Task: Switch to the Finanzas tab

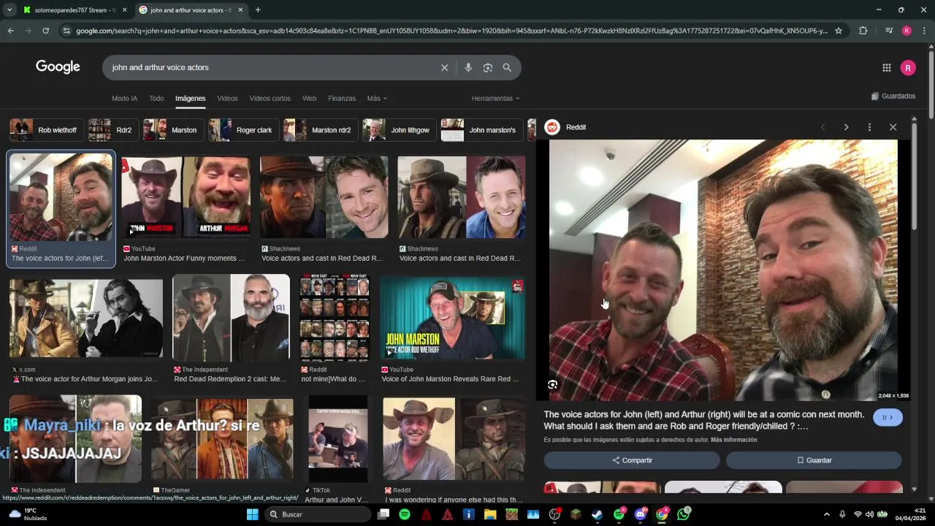Action: pyautogui.click(x=342, y=99)
